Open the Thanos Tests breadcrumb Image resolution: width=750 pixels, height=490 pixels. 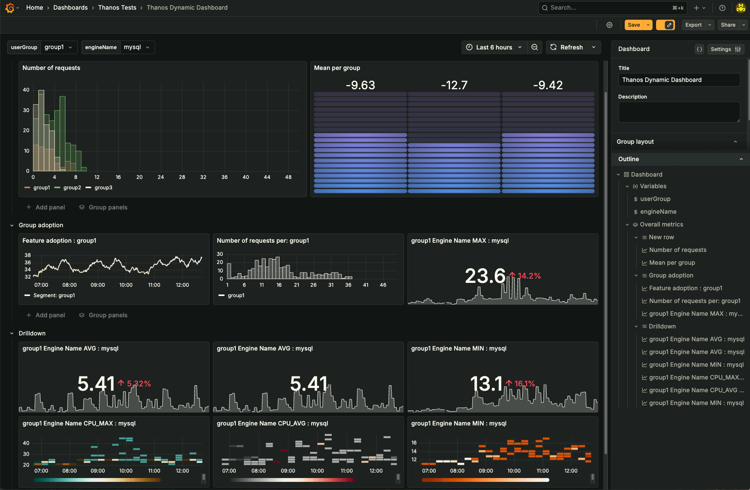(117, 7)
